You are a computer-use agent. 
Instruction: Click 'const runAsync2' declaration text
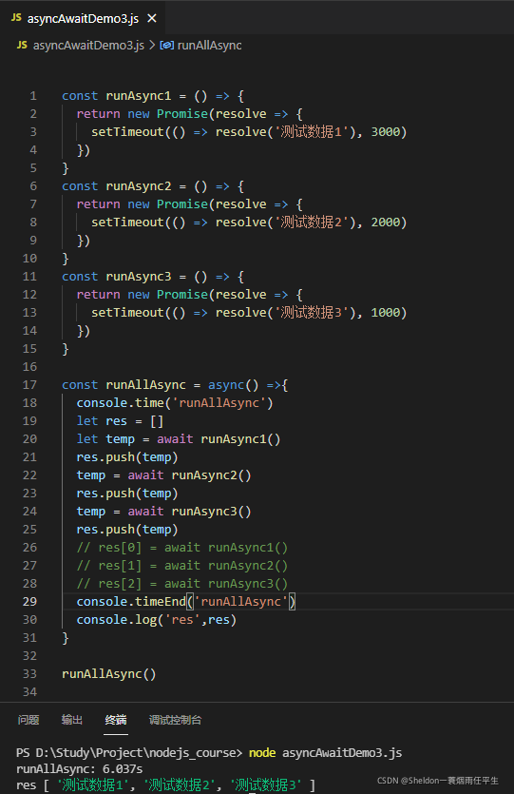click(116, 185)
